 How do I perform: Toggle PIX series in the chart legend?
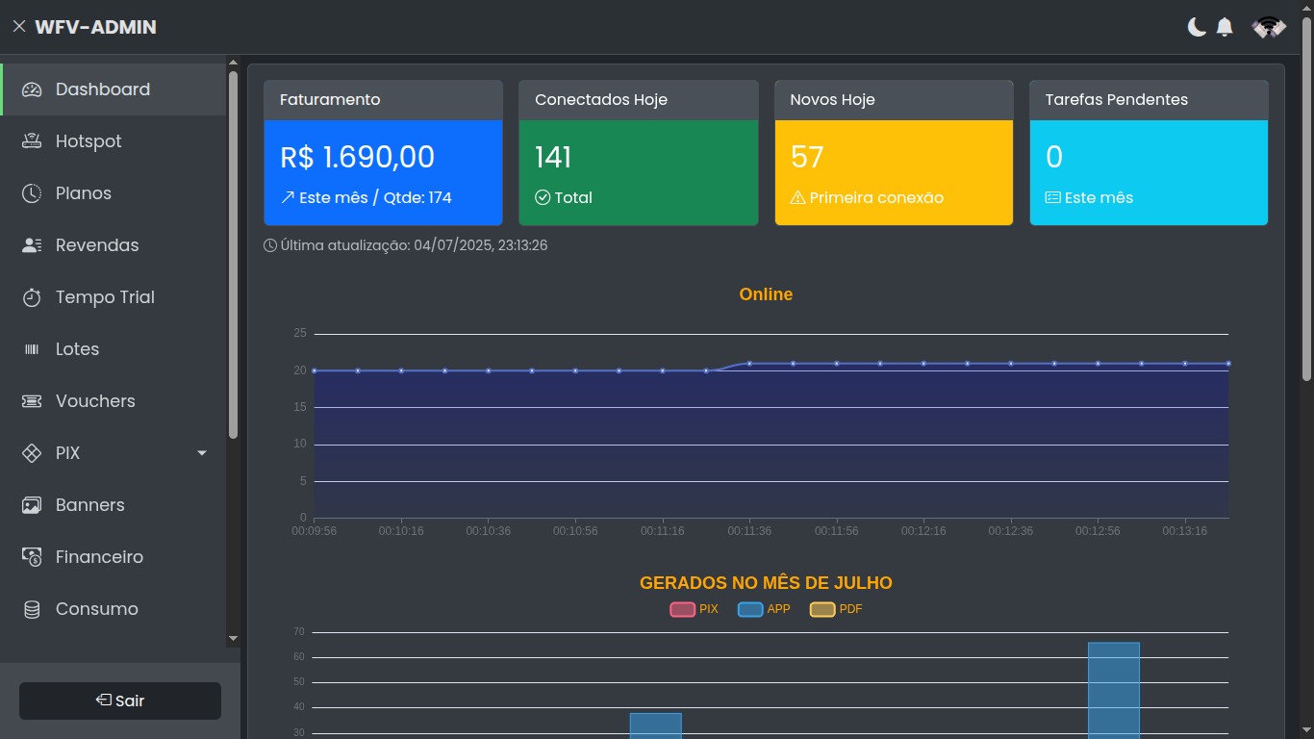tap(694, 608)
